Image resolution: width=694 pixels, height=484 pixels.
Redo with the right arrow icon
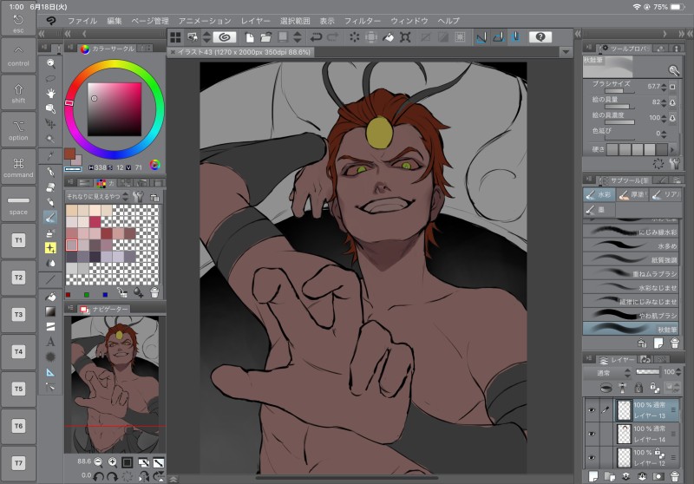[332, 37]
